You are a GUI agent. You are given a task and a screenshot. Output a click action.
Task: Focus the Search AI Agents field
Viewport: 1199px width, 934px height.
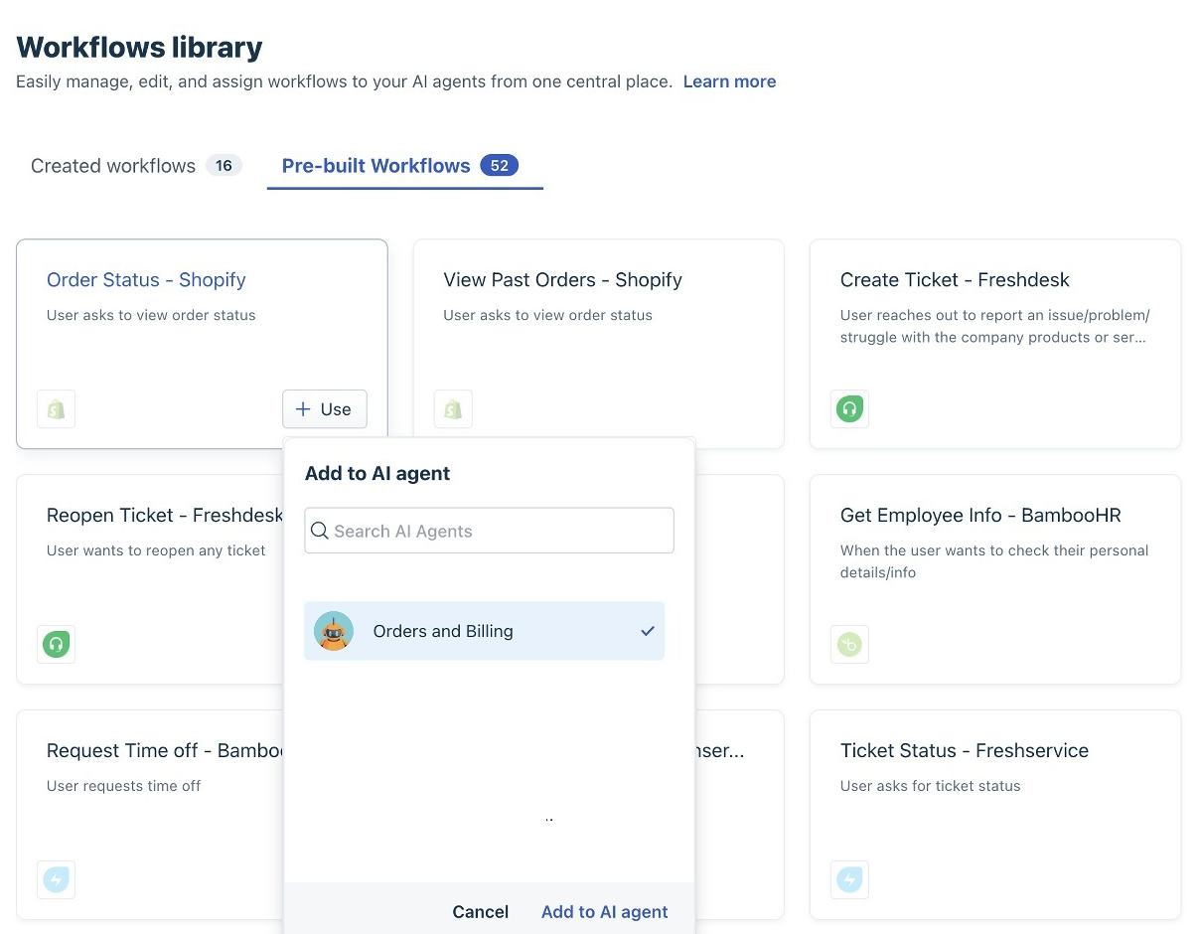pyautogui.click(x=489, y=531)
